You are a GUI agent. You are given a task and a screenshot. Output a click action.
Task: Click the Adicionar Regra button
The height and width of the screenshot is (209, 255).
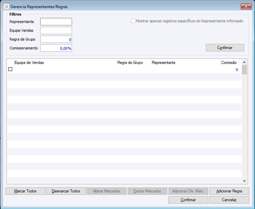229,191
